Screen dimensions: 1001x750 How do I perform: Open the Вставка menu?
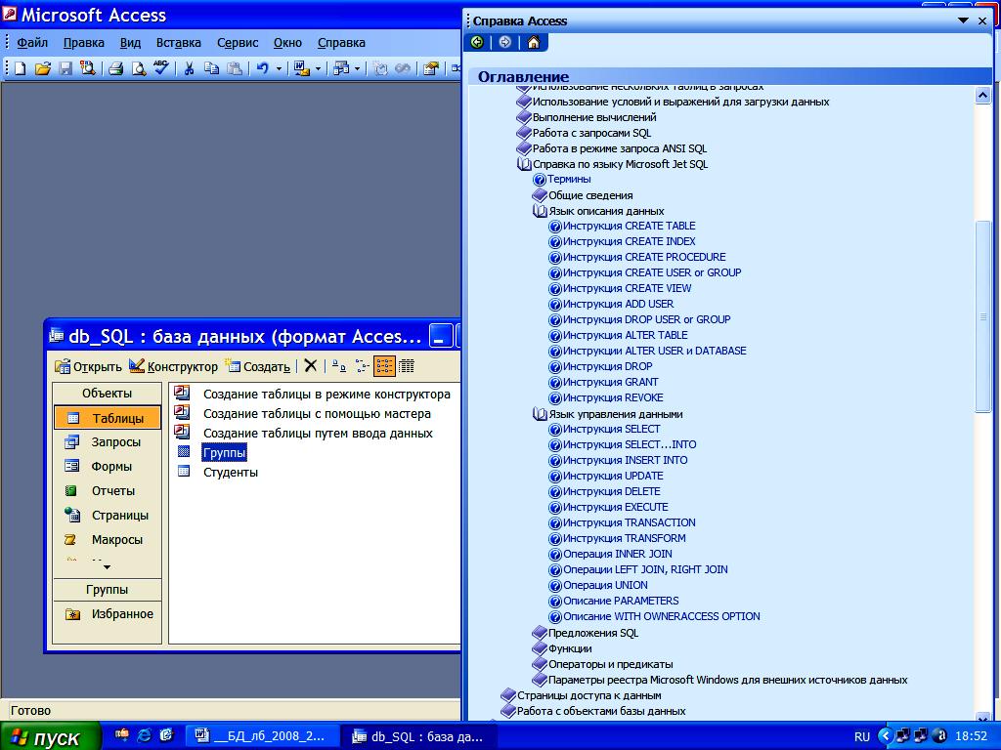[178, 43]
